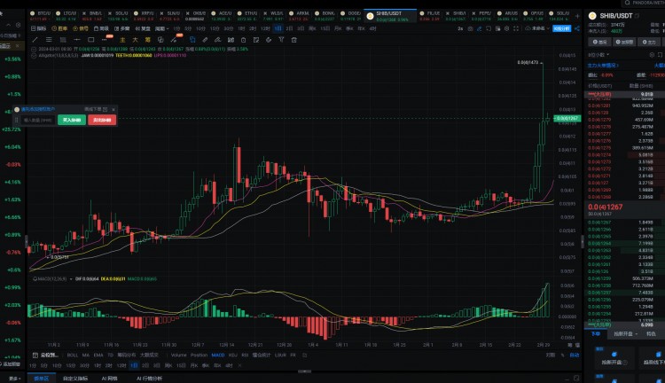Click the 大 marker tool icon
The height and width of the screenshot is (383, 665).
coord(136,40)
